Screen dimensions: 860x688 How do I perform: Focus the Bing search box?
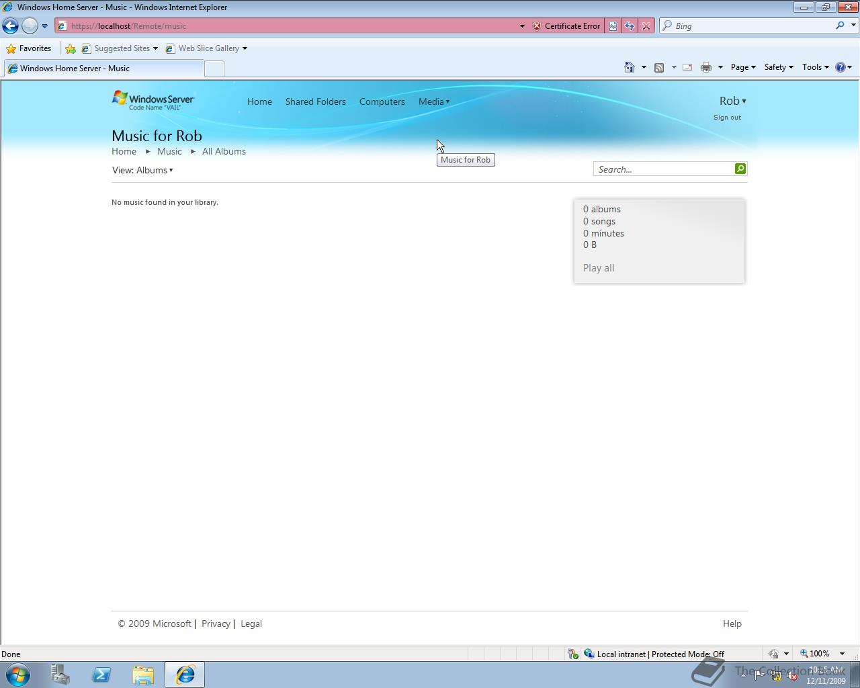click(752, 26)
